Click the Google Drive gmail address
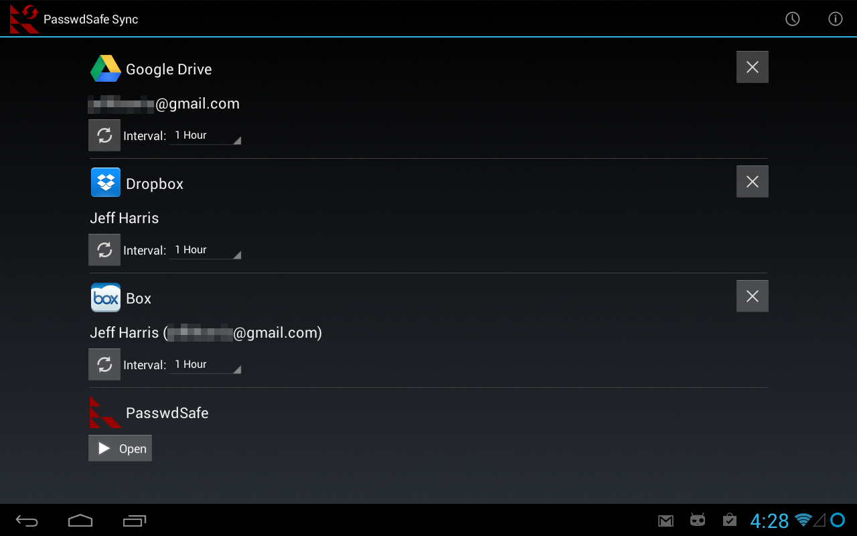 click(x=164, y=103)
